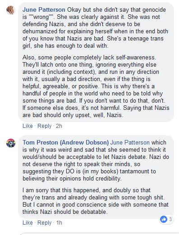Like Tom Preston's comment

(x=28, y=222)
